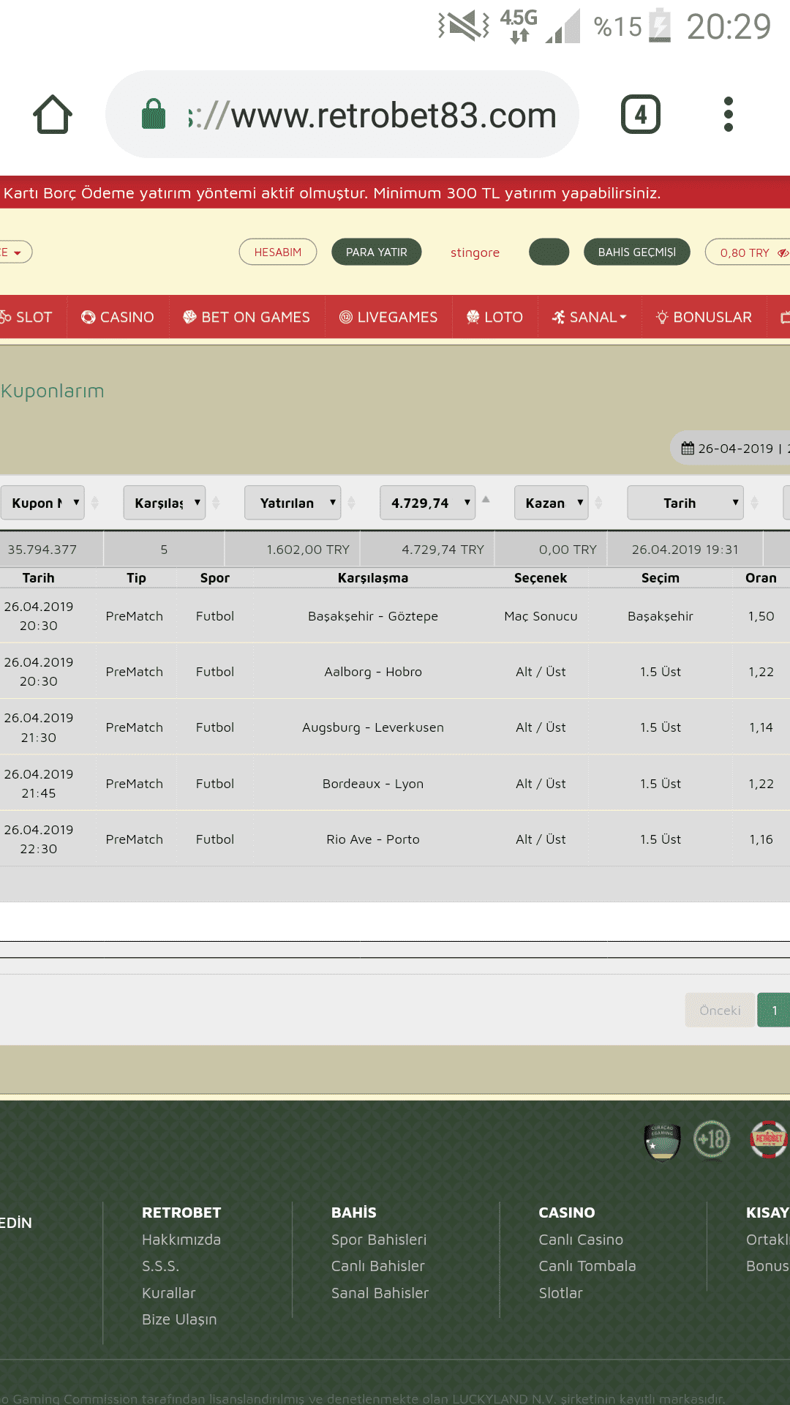
Task: Open the Canlı Tombala footer link
Action: 587,1266
